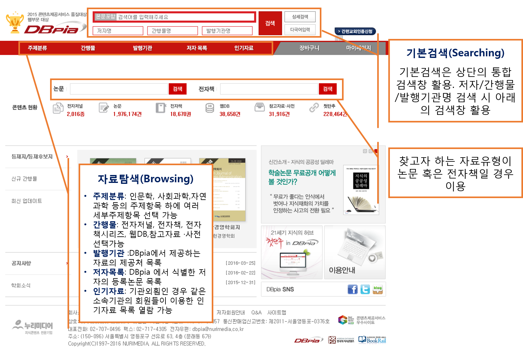Click the [2015-12-31] notice date
This screenshot has height=356, width=523.
tap(241, 283)
